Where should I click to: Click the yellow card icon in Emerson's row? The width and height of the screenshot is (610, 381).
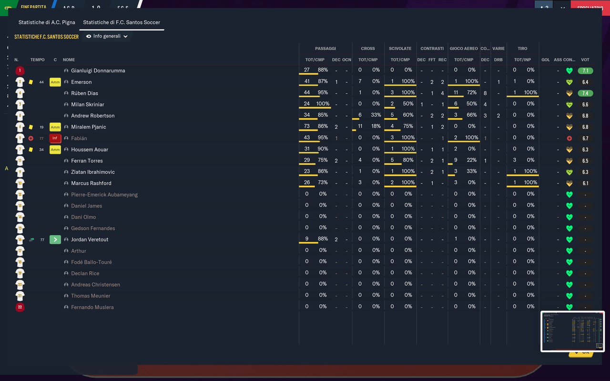(31, 82)
